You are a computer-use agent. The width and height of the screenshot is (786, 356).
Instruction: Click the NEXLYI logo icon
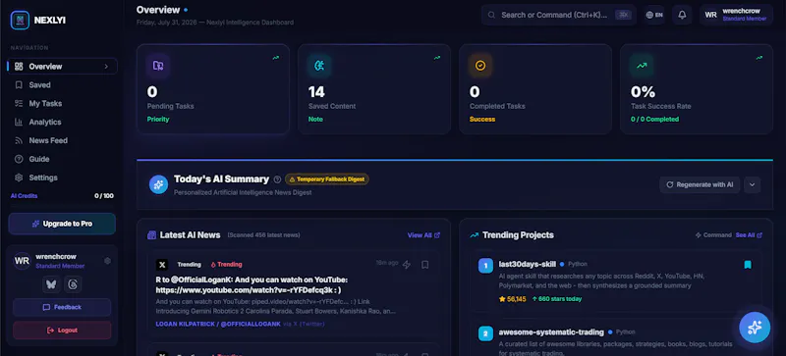(x=20, y=20)
